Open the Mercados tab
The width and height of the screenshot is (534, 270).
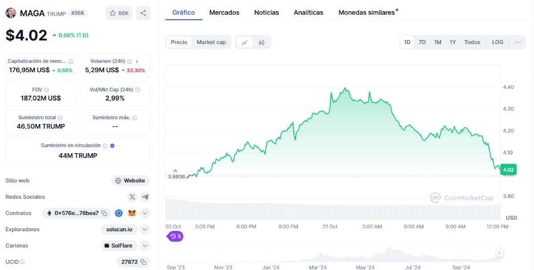[x=224, y=12]
